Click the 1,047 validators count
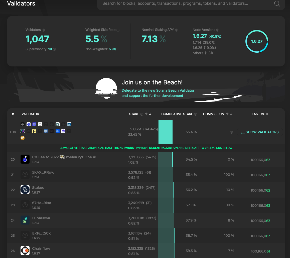 pos(37,39)
